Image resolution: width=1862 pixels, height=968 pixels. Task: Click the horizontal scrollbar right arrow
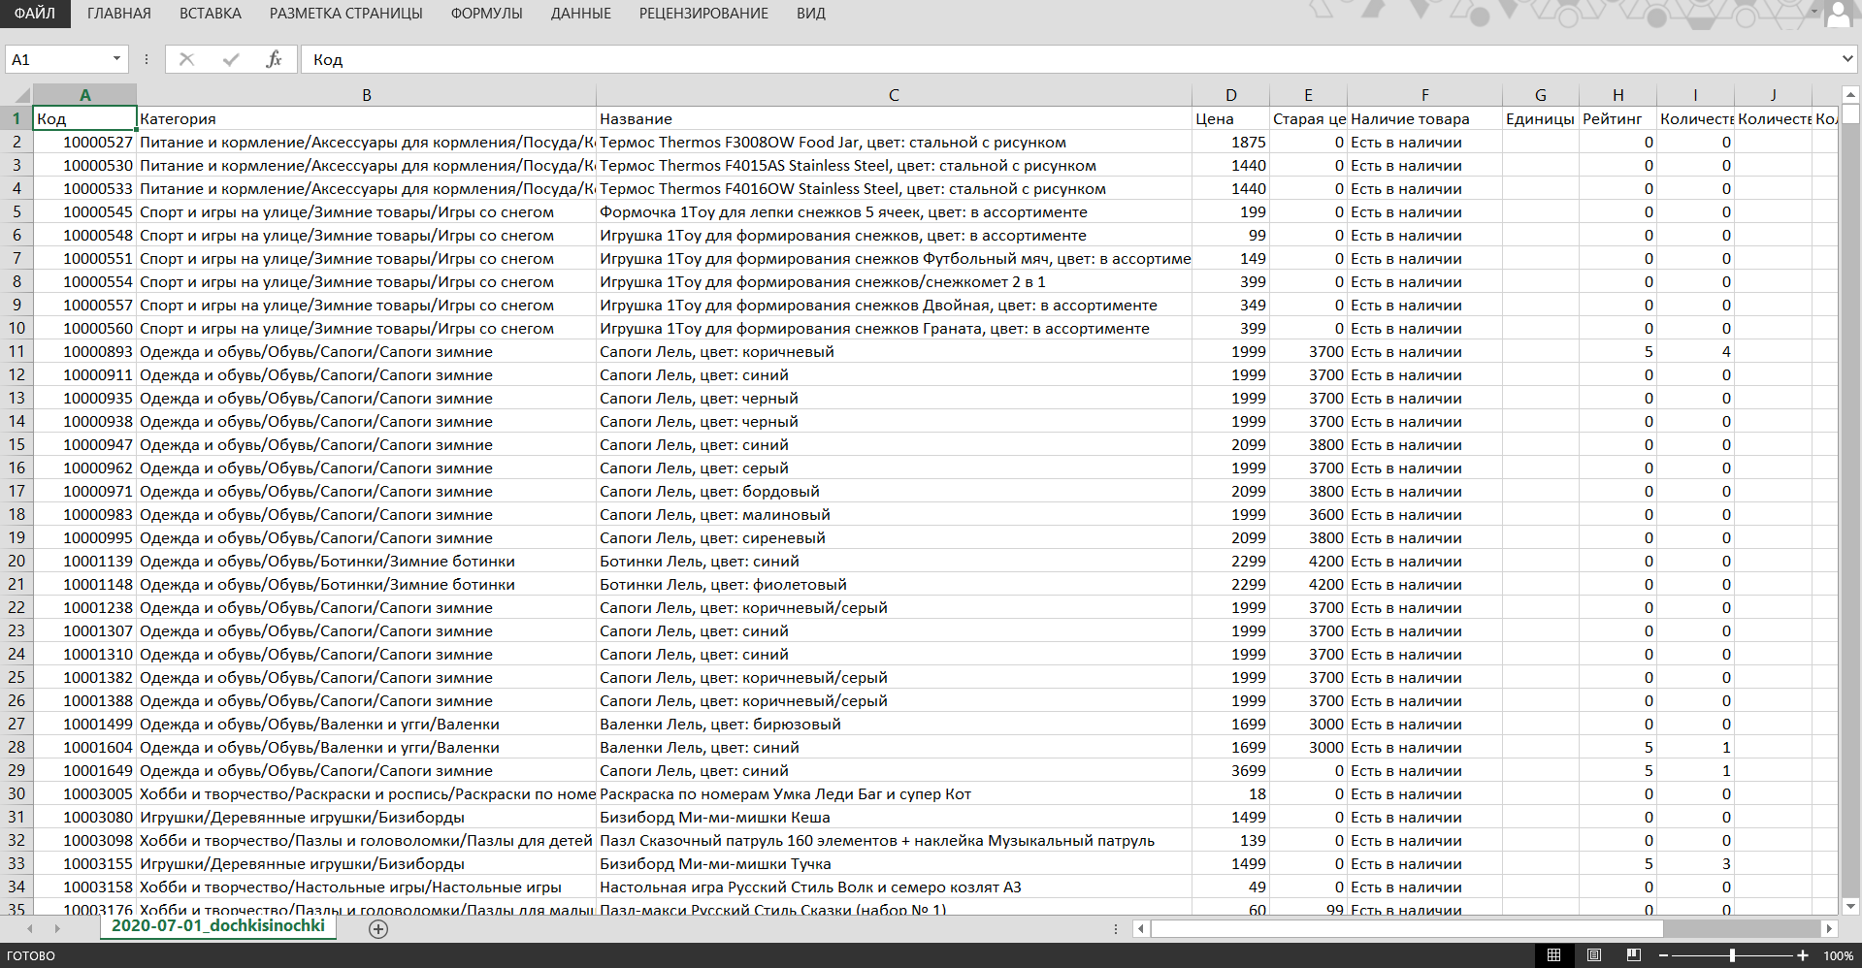tap(1829, 928)
